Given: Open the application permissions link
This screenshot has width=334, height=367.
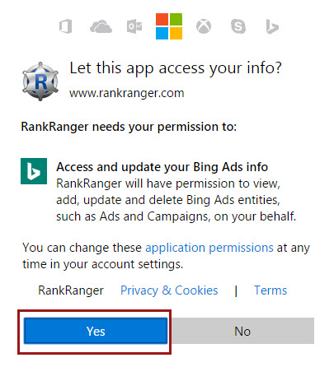Looking at the screenshot, I should pyautogui.click(x=209, y=248).
